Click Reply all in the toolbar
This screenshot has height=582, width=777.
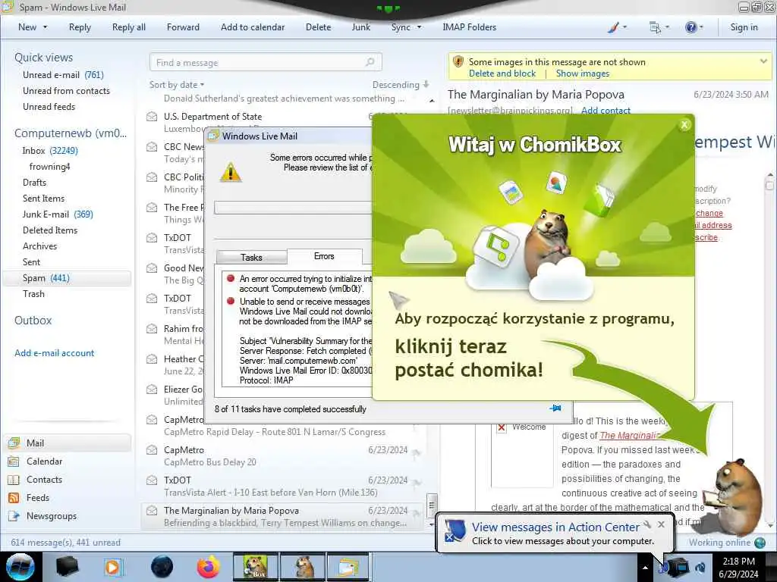coord(129,27)
